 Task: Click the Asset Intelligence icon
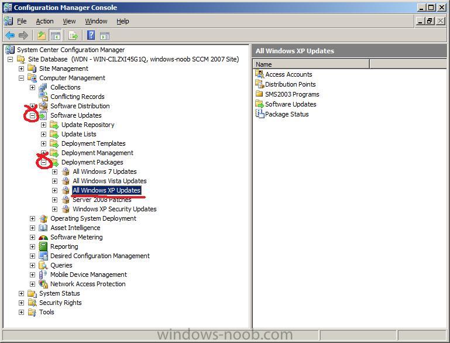click(43, 228)
